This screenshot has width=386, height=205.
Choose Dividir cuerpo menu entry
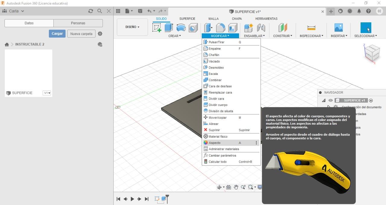click(231, 105)
